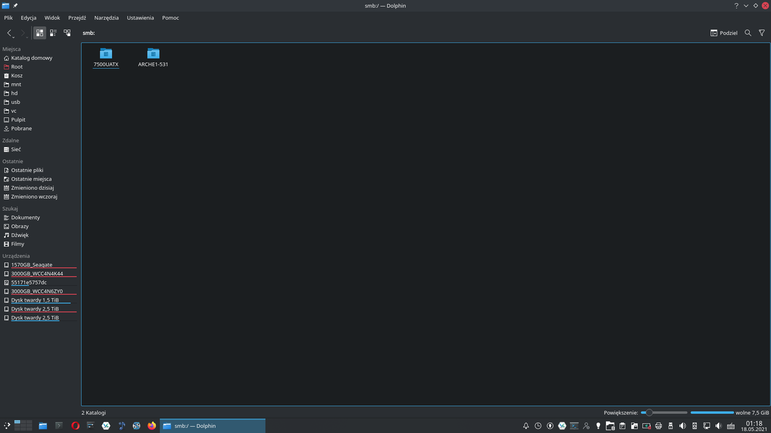Screen dimensions: 771x433
Task: Open the Przejdź menu
Action: pyautogui.click(x=77, y=18)
